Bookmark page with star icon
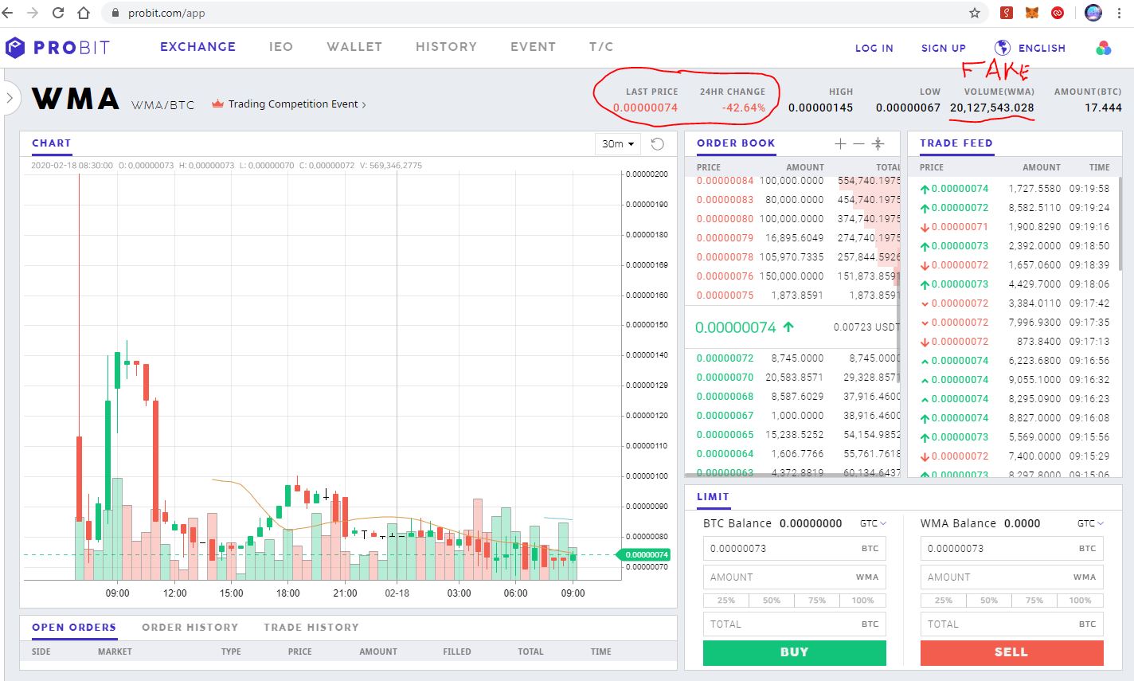 click(975, 13)
